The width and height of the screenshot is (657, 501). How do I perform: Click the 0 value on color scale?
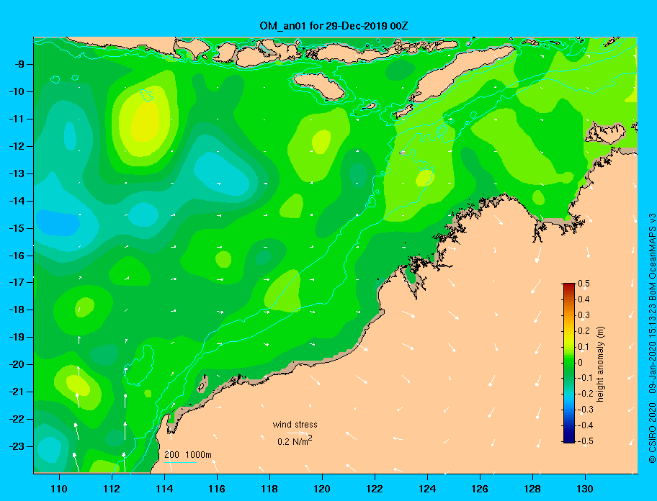[x=581, y=363]
